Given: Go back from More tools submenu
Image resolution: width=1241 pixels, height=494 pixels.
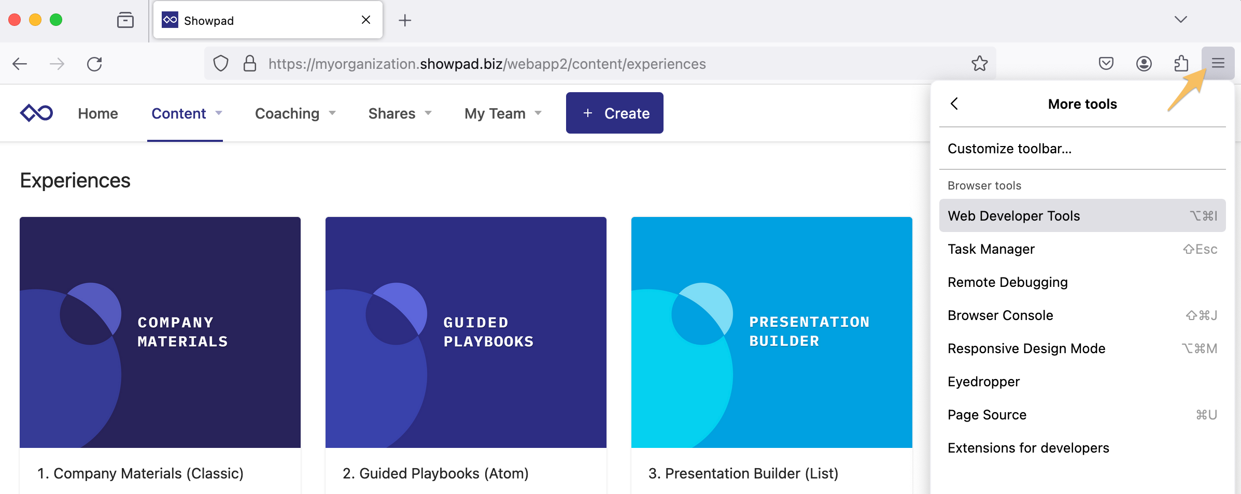Looking at the screenshot, I should click(954, 104).
